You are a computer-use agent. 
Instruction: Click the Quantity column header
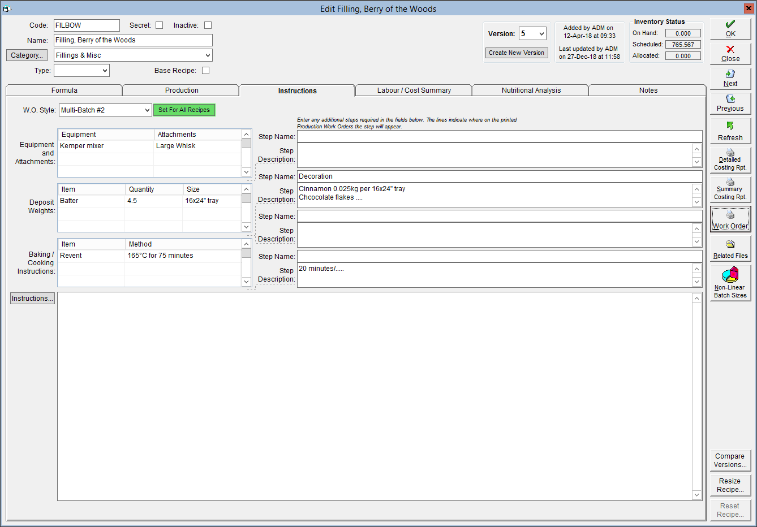click(154, 189)
